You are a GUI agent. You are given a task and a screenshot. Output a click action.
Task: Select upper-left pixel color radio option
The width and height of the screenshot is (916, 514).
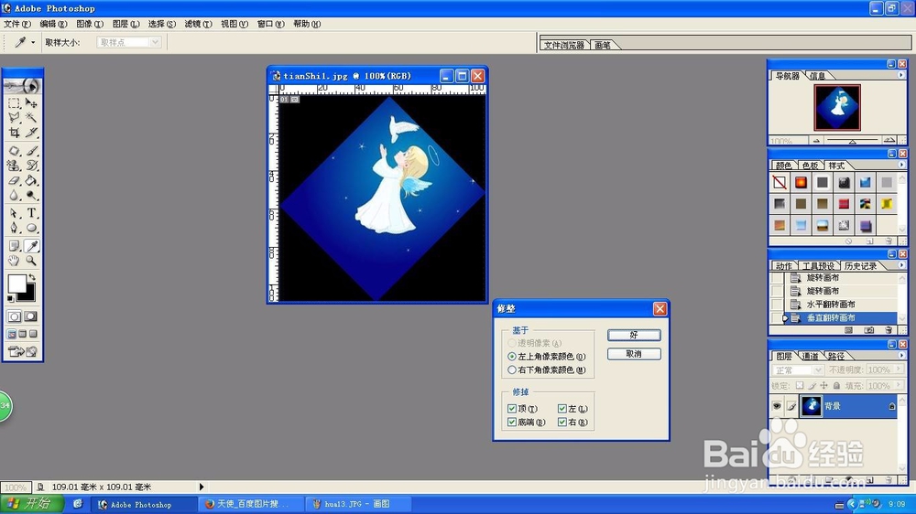pos(512,357)
